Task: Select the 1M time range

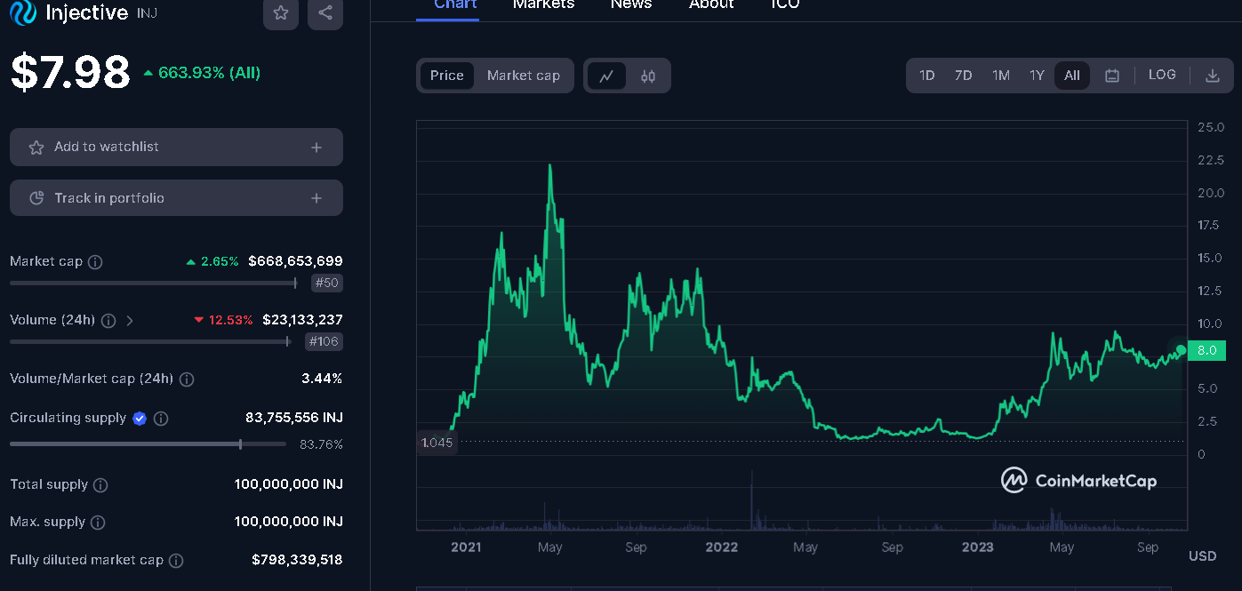Action: (x=1001, y=76)
